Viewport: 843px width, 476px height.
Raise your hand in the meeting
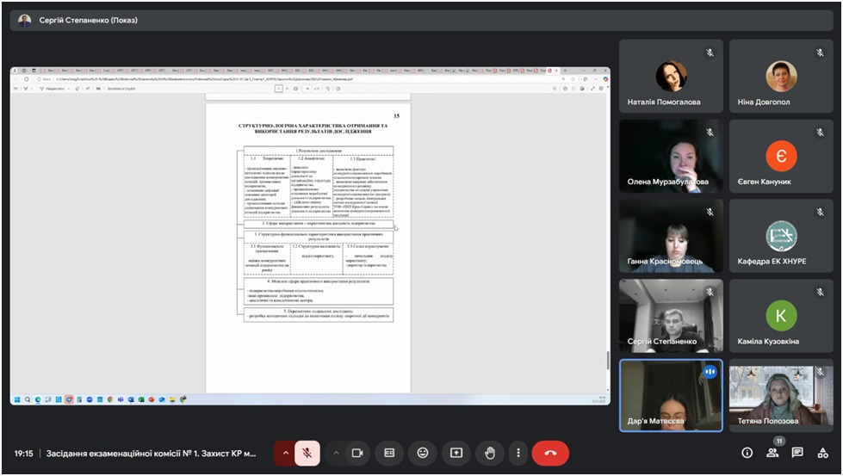(x=489, y=453)
